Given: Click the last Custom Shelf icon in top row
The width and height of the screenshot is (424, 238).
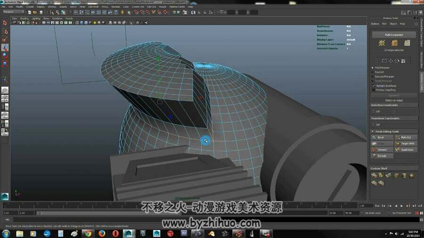Looking at the screenshot, I should 412,175.
